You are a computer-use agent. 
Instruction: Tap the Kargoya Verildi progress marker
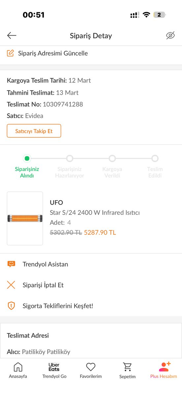[112, 158]
